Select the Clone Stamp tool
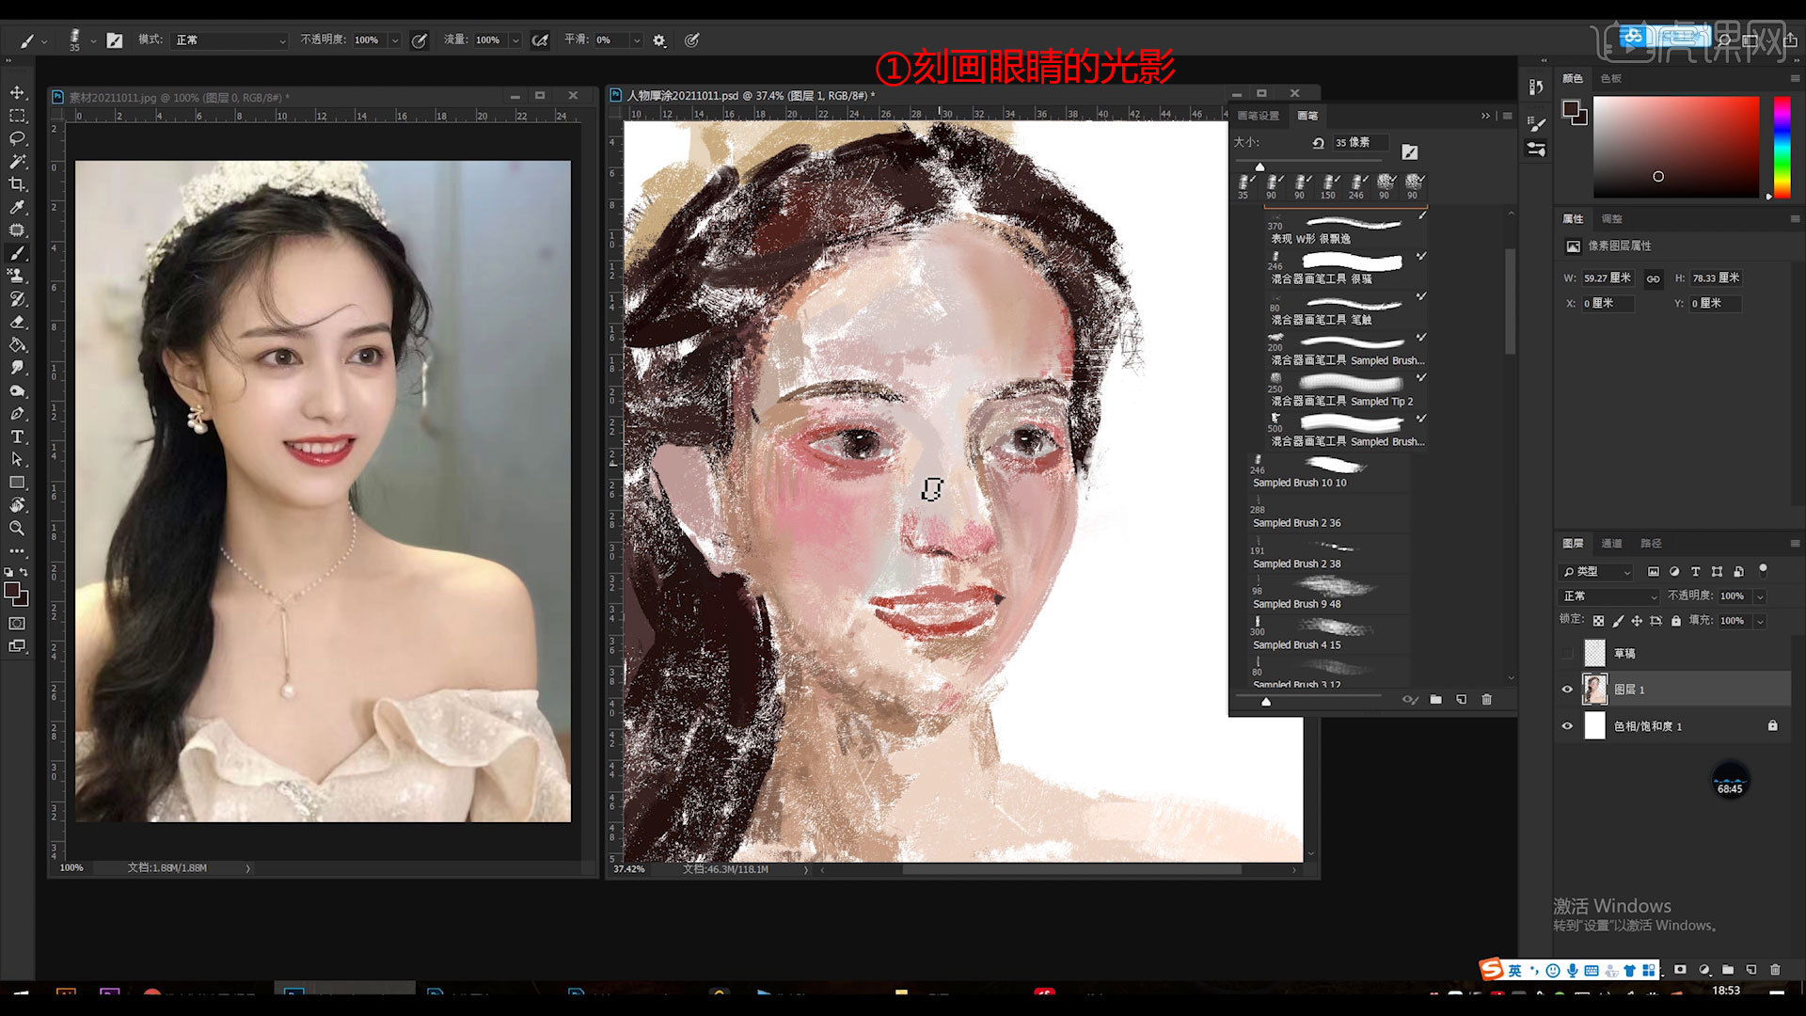Screen dimensions: 1806x1016 point(17,276)
